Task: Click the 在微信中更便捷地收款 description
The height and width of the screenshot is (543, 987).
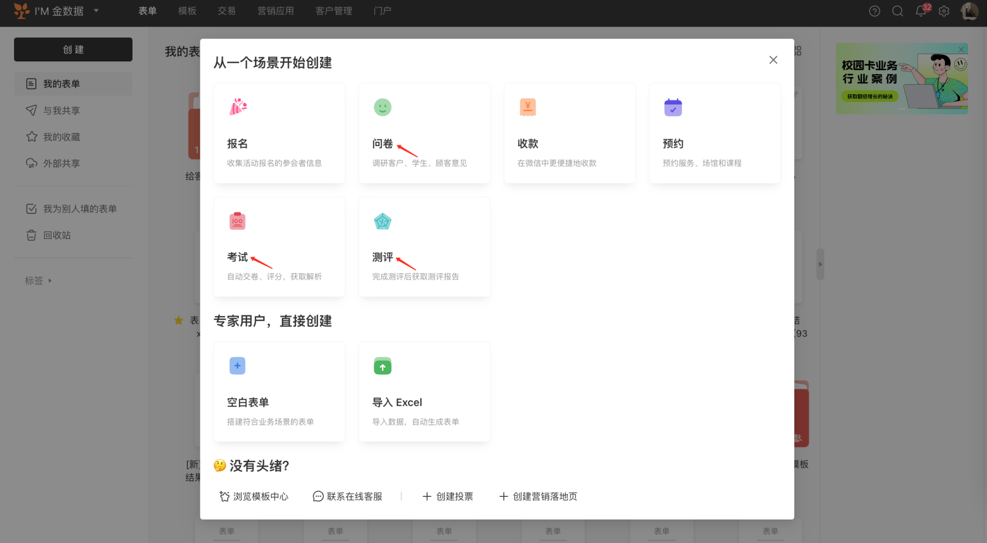Action: tap(557, 163)
